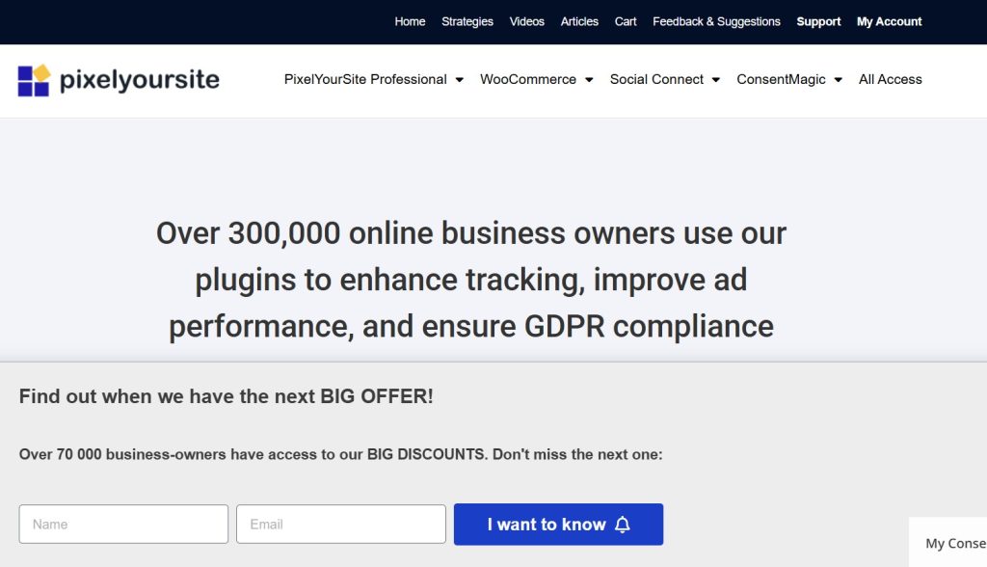Expand the WooCommerce menu

click(x=528, y=80)
